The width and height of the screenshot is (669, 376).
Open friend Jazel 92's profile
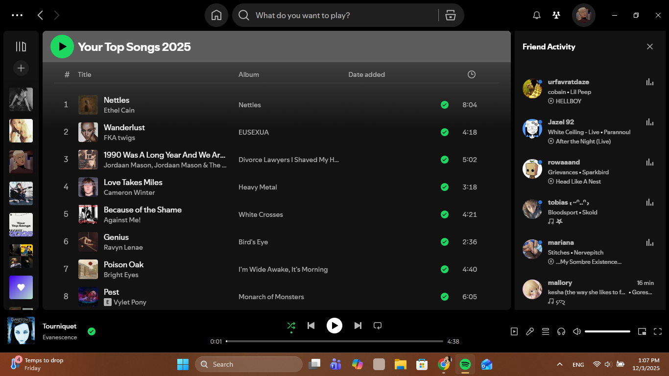(x=561, y=122)
